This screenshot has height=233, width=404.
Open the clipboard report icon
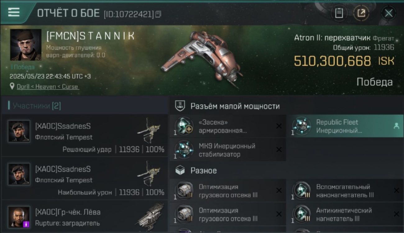(x=339, y=13)
